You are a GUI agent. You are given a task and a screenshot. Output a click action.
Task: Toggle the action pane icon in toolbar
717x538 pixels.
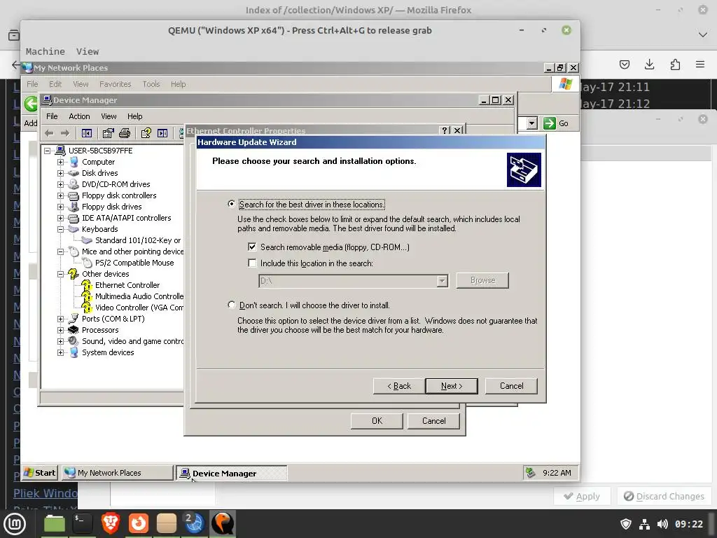[x=162, y=133]
